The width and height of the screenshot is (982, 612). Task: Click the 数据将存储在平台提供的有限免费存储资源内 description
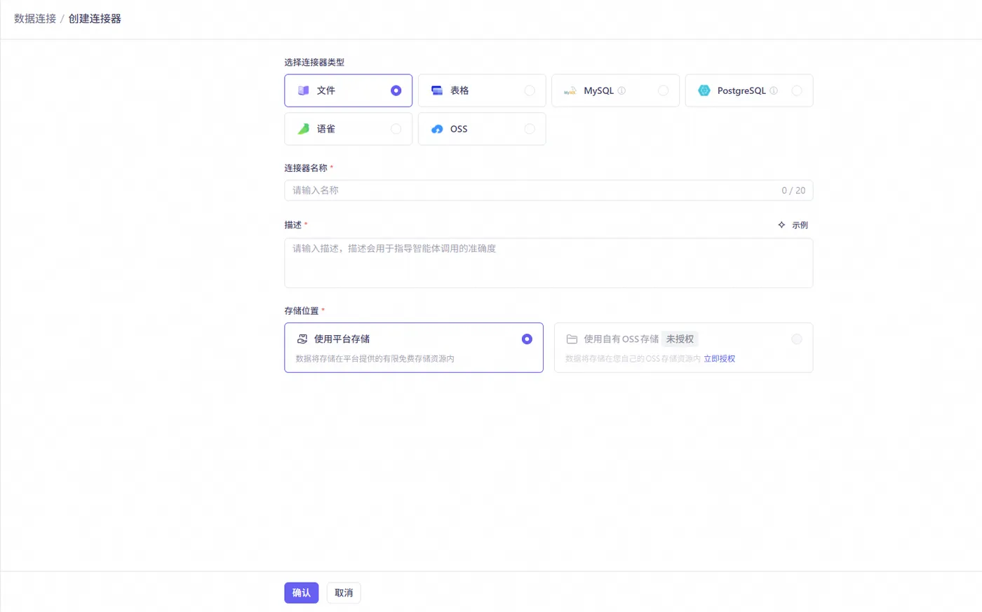pyautogui.click(x=375, y=359)
